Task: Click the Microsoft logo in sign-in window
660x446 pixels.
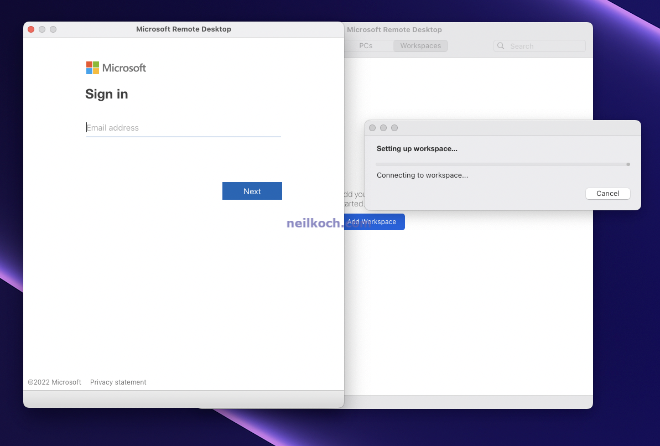Action: click(116, 68)
